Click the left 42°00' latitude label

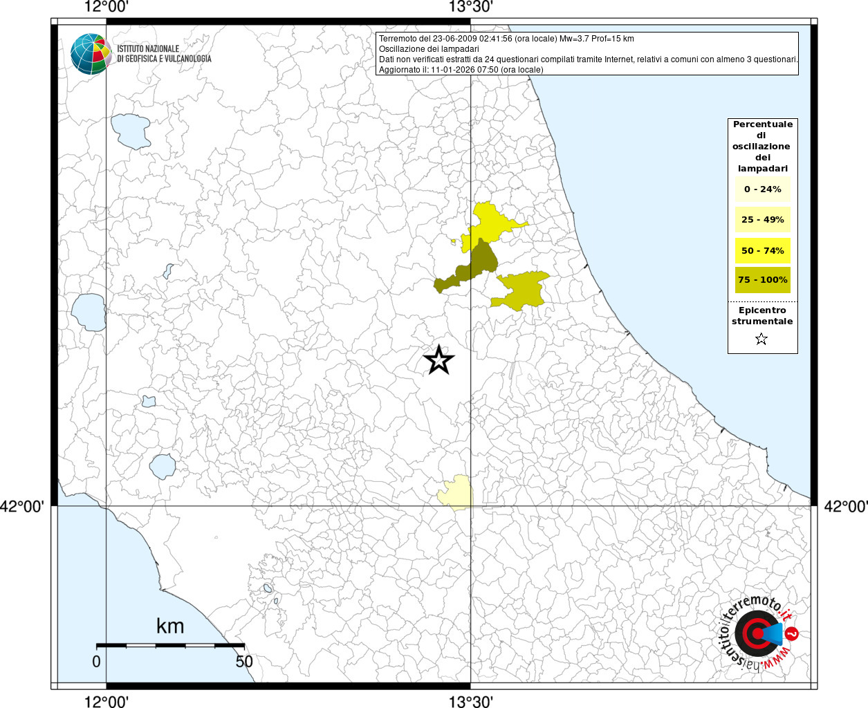pos(22,506)
